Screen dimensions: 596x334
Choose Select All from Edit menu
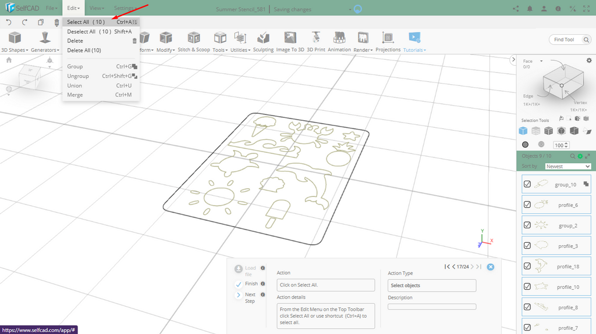point(86,22)
